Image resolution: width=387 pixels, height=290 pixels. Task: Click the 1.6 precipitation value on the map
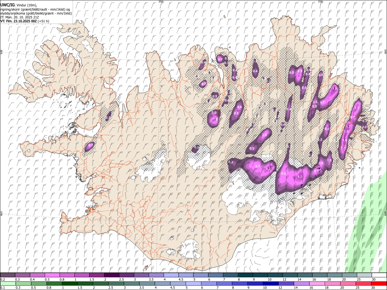click(344, 140)
